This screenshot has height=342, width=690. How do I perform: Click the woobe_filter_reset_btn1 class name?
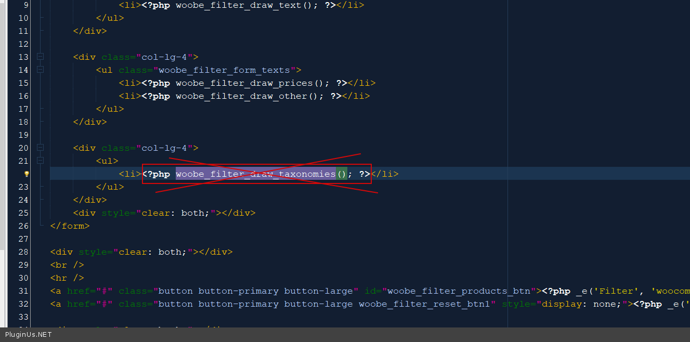pyautogui.click(x=424, y=304)
